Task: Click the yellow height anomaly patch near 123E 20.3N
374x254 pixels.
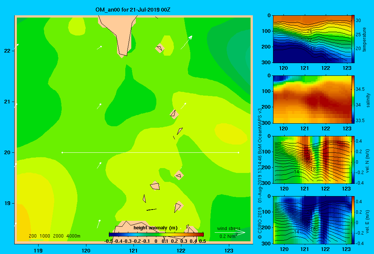Action: [231, 134]
